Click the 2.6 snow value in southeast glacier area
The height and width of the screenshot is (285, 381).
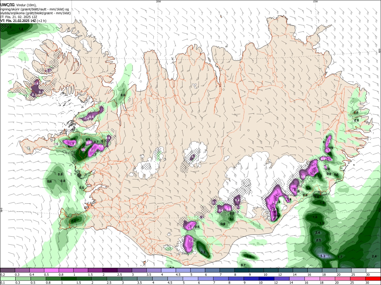pyautogui.click(x=274, y=210)
